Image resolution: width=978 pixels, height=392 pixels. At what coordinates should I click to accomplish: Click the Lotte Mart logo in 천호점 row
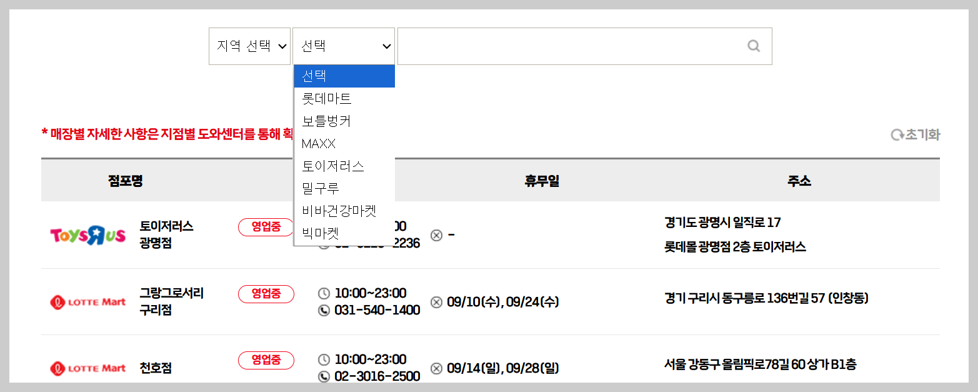point(87,368)
